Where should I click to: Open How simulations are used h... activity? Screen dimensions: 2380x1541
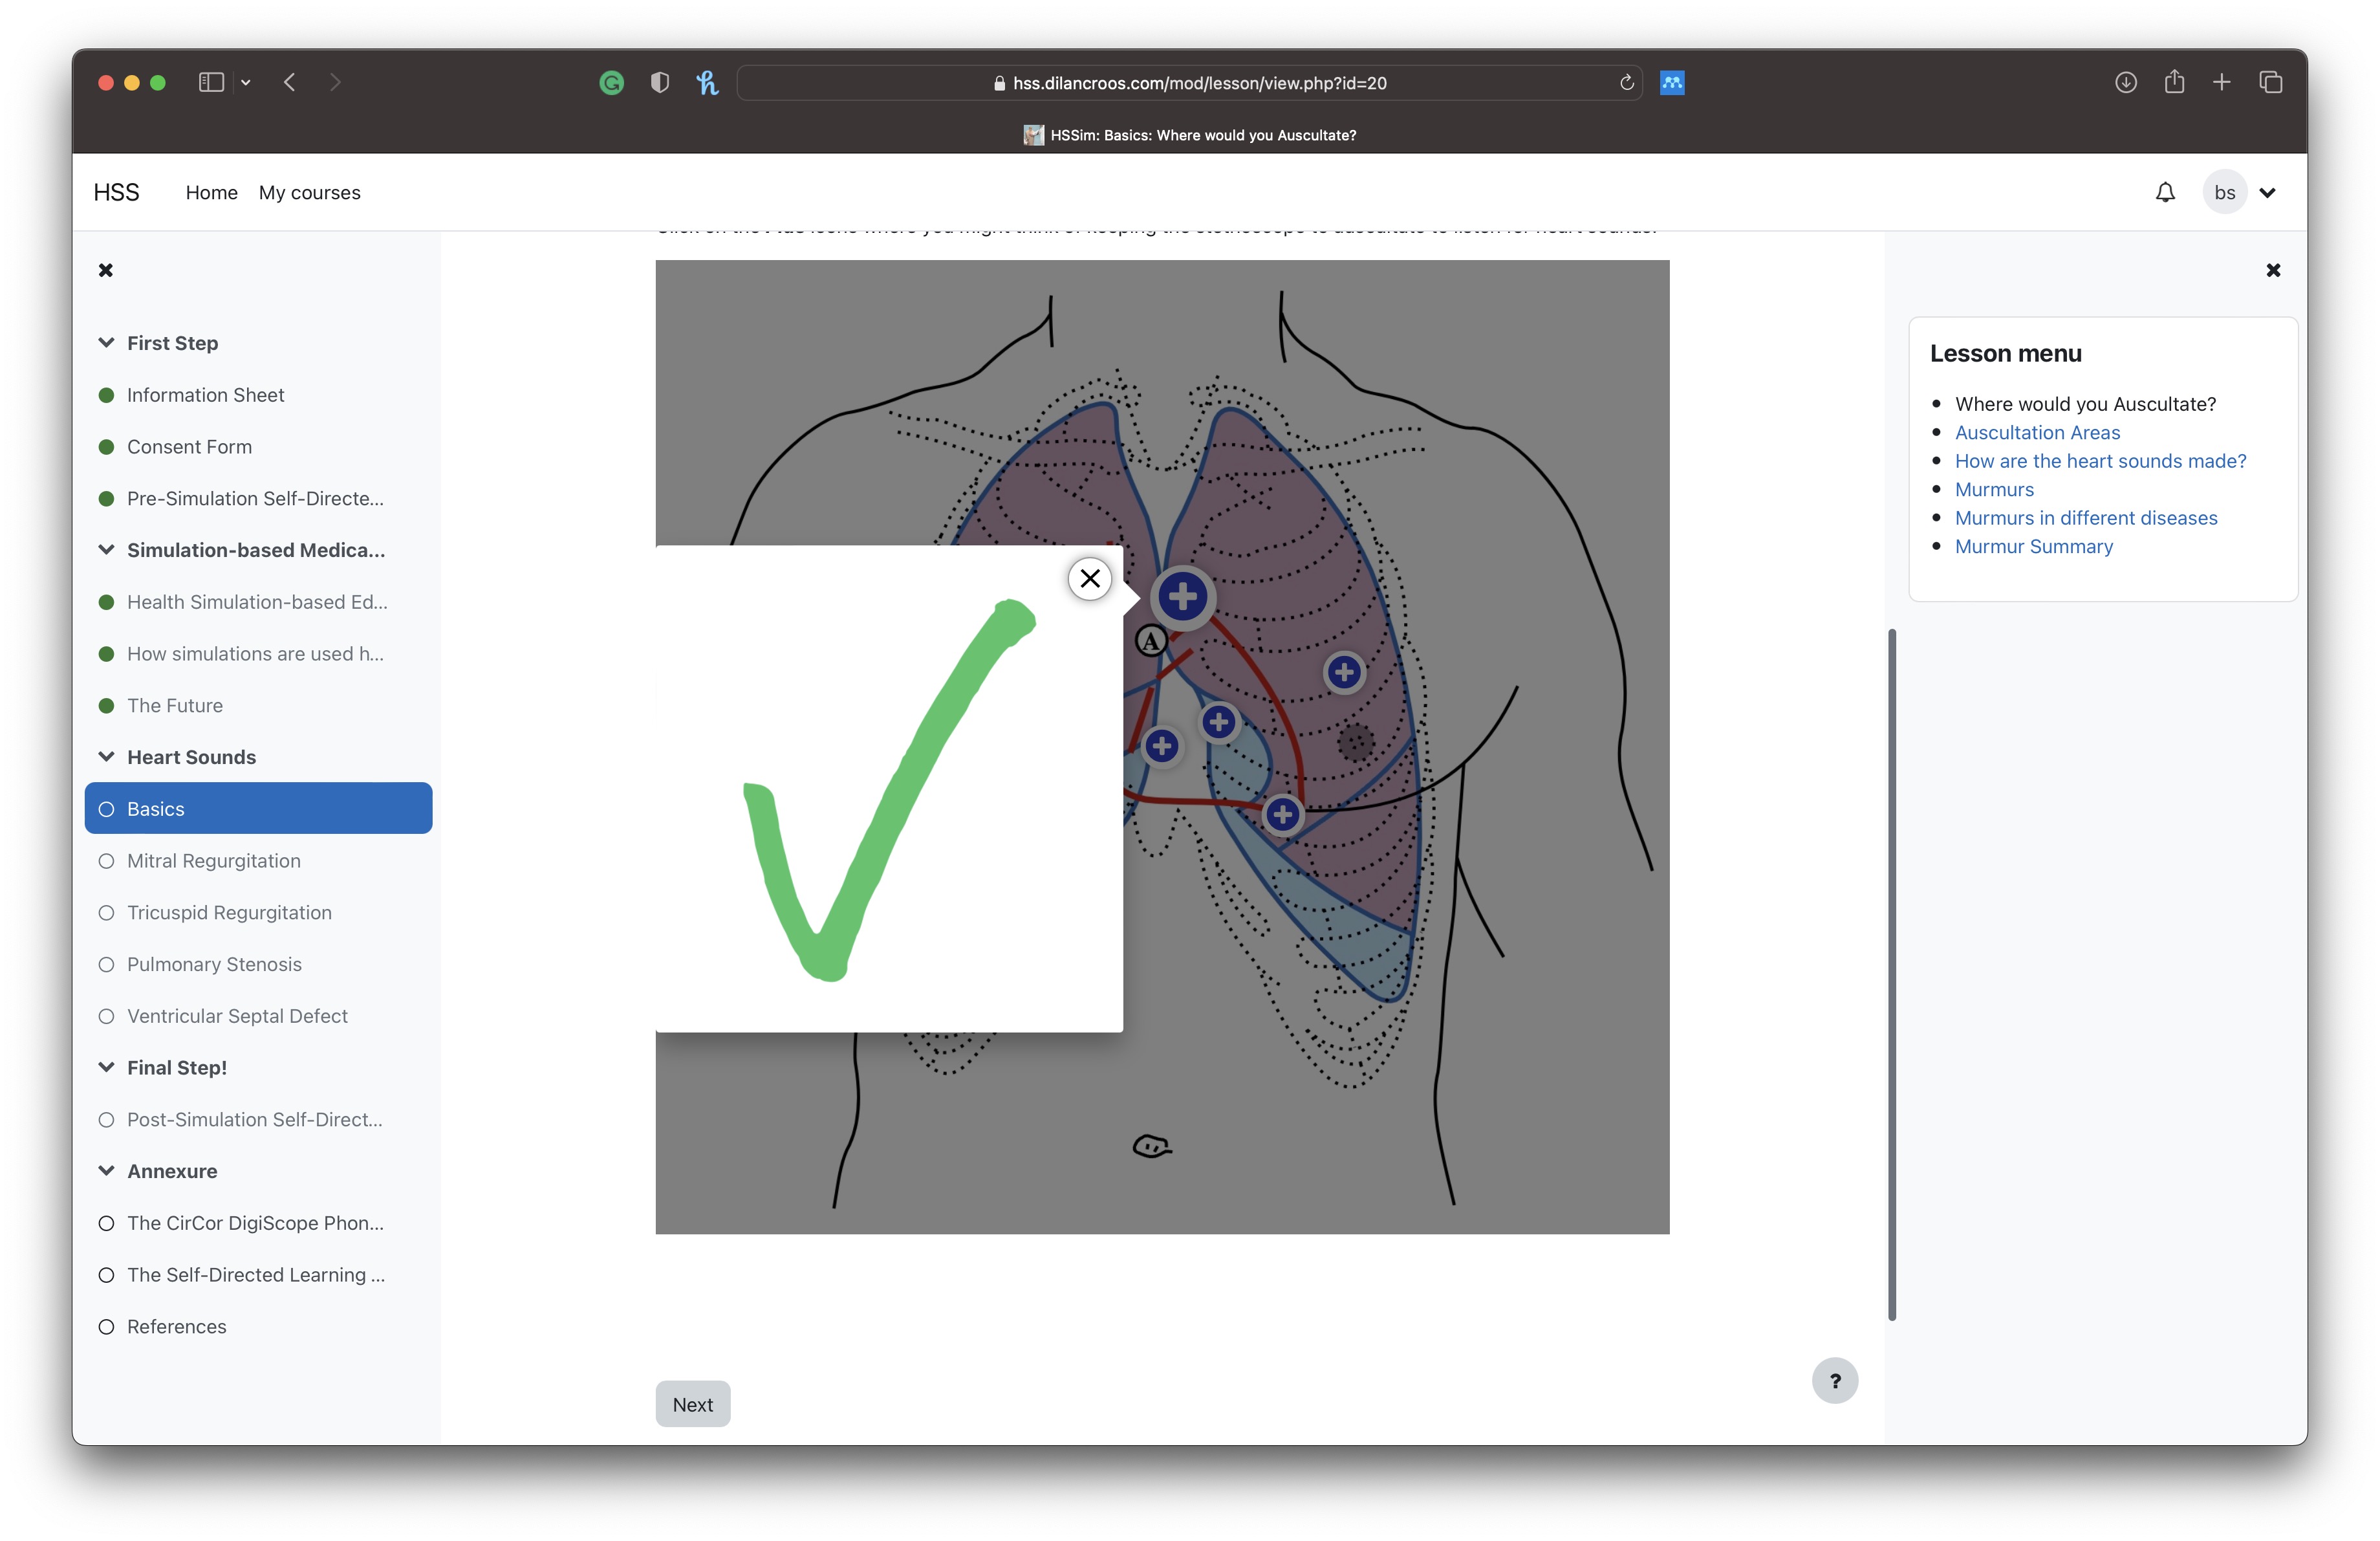point(255,654)
